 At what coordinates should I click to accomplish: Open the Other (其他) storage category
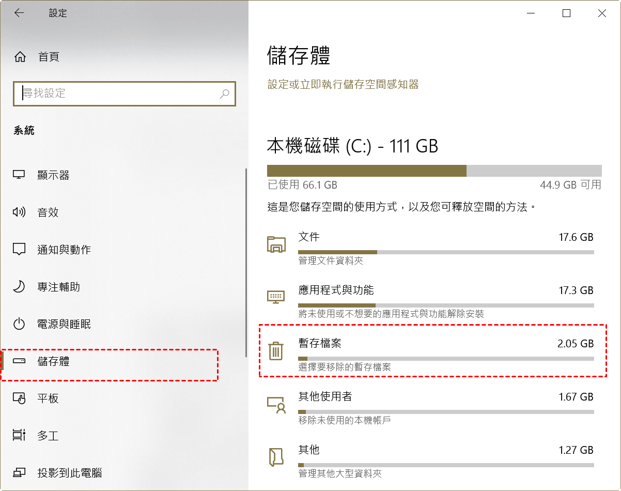pyautogui.click(x=309, y=450)
